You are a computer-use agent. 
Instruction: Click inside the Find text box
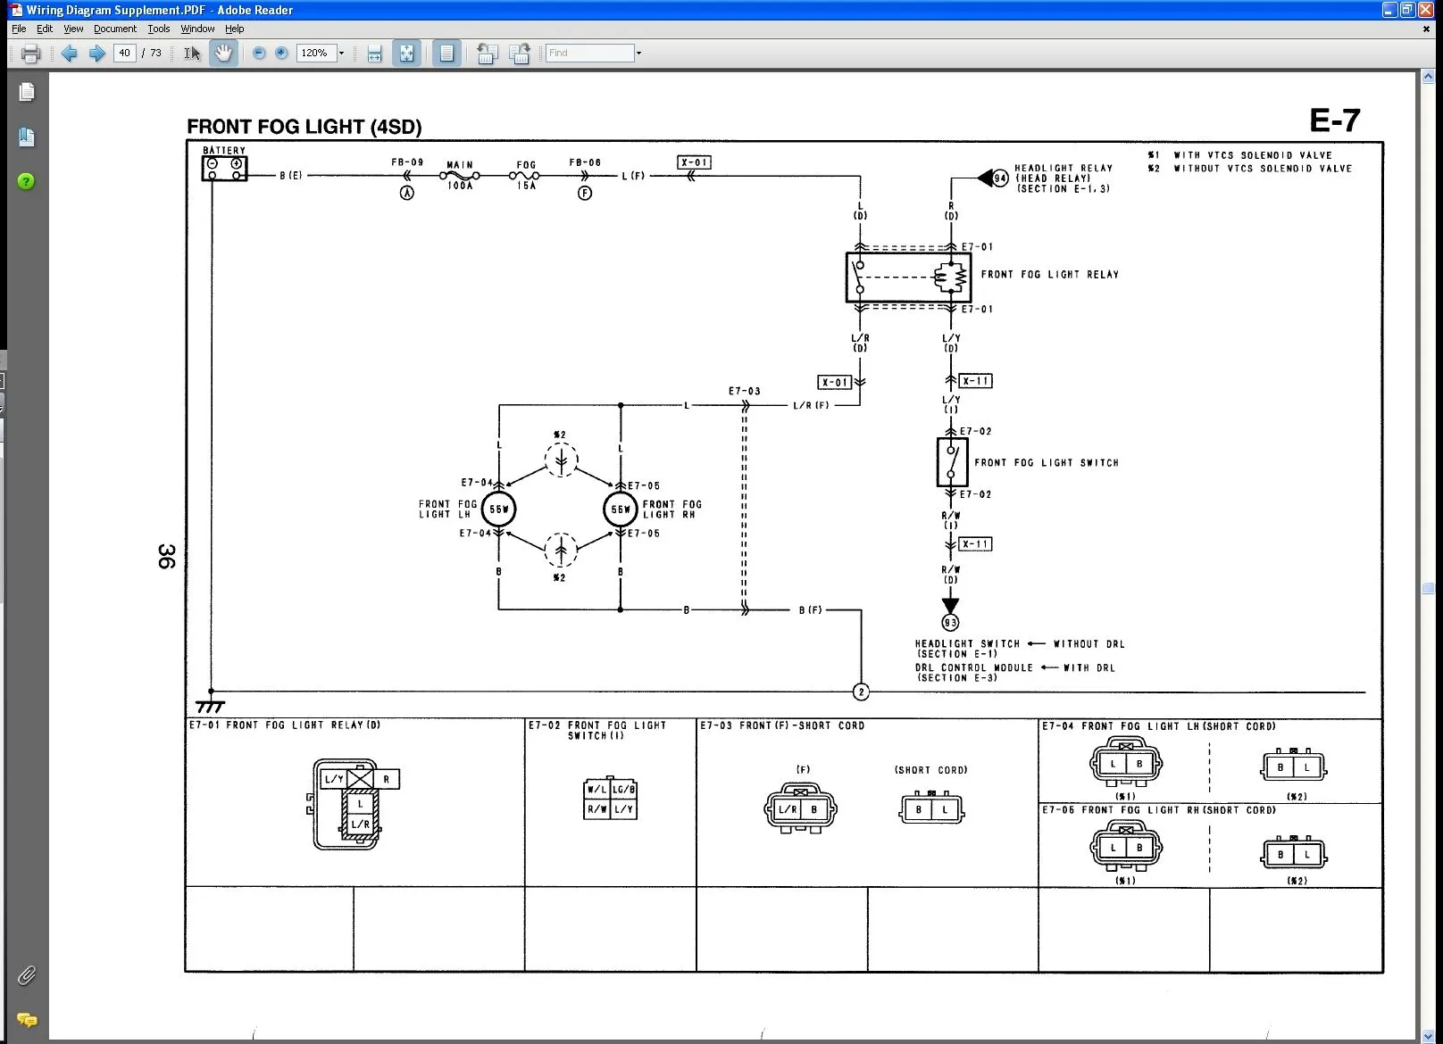tap(589, 53)
